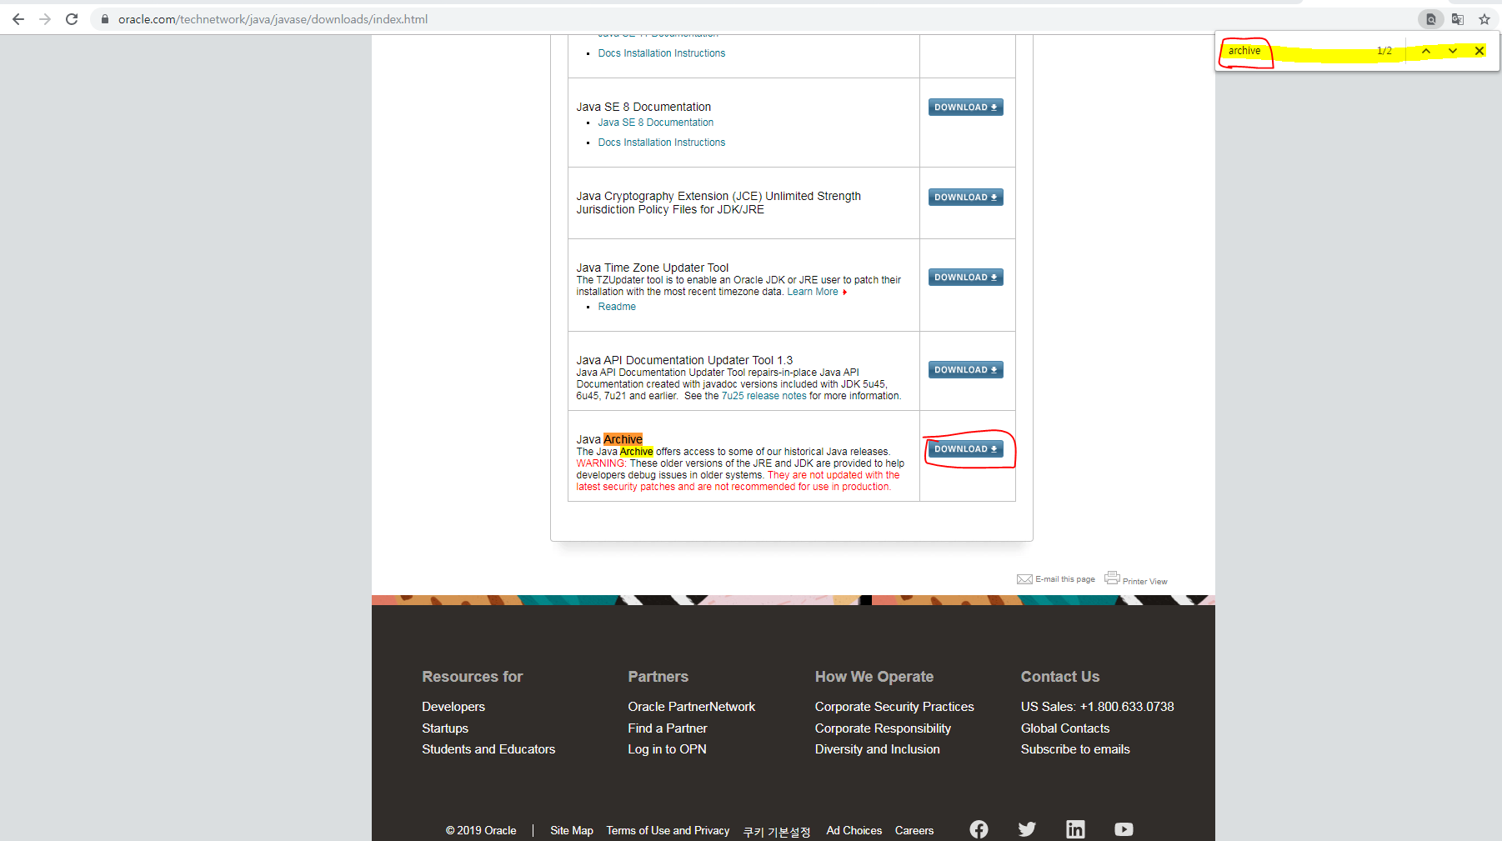Open Oracle PartnerNetwork link

[x=691, y=707]
